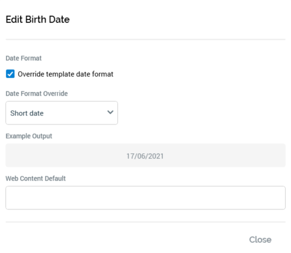291x253 pixels.
Task: Close the Edit Birth Date dialog
Action: coord(260,239)
